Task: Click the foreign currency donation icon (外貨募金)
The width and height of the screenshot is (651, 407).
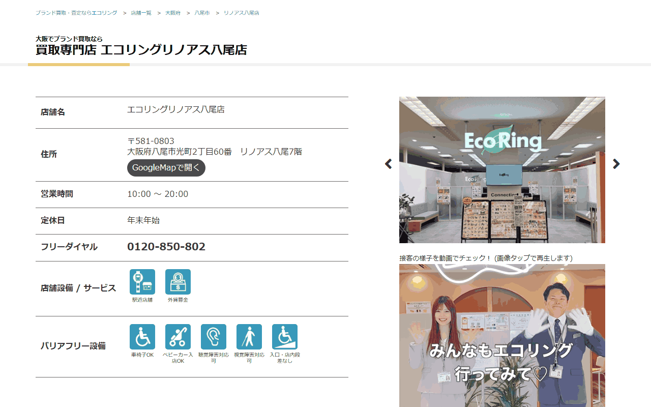Action: click(x=178, y=282)
